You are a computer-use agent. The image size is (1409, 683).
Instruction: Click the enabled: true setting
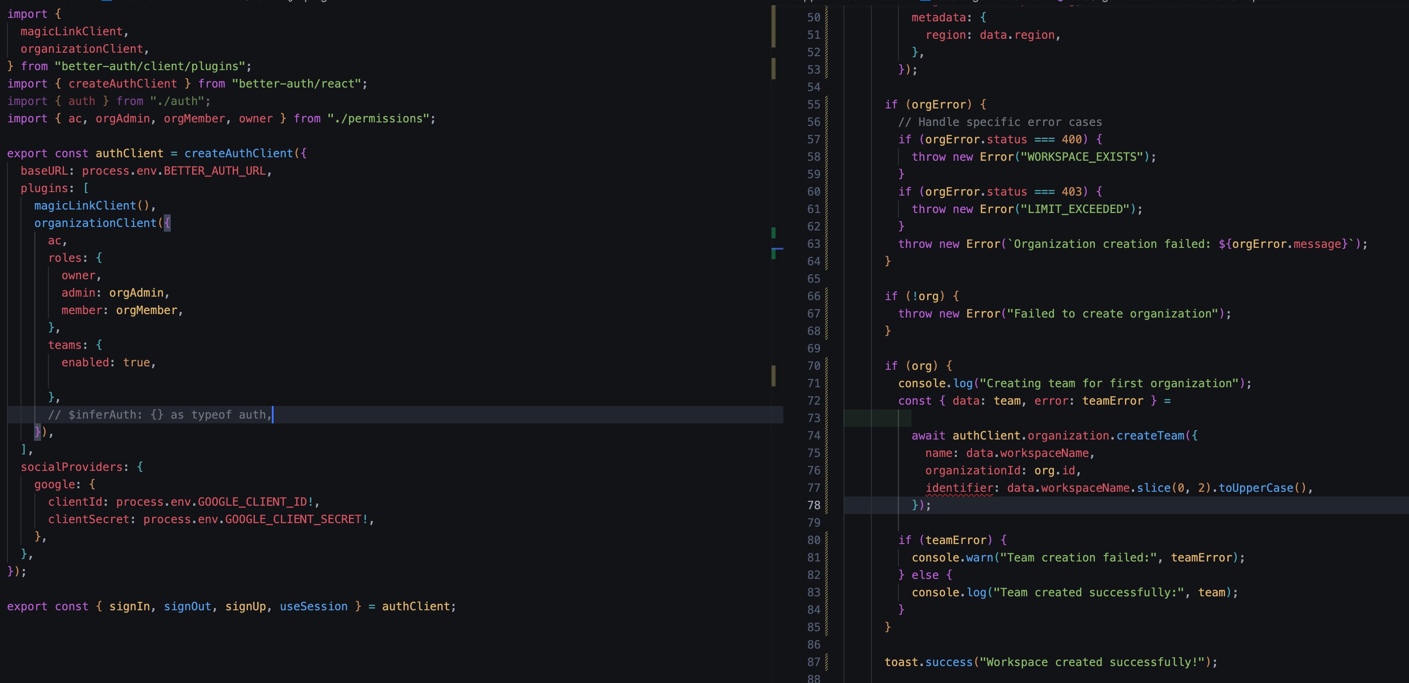coord(105,362)
